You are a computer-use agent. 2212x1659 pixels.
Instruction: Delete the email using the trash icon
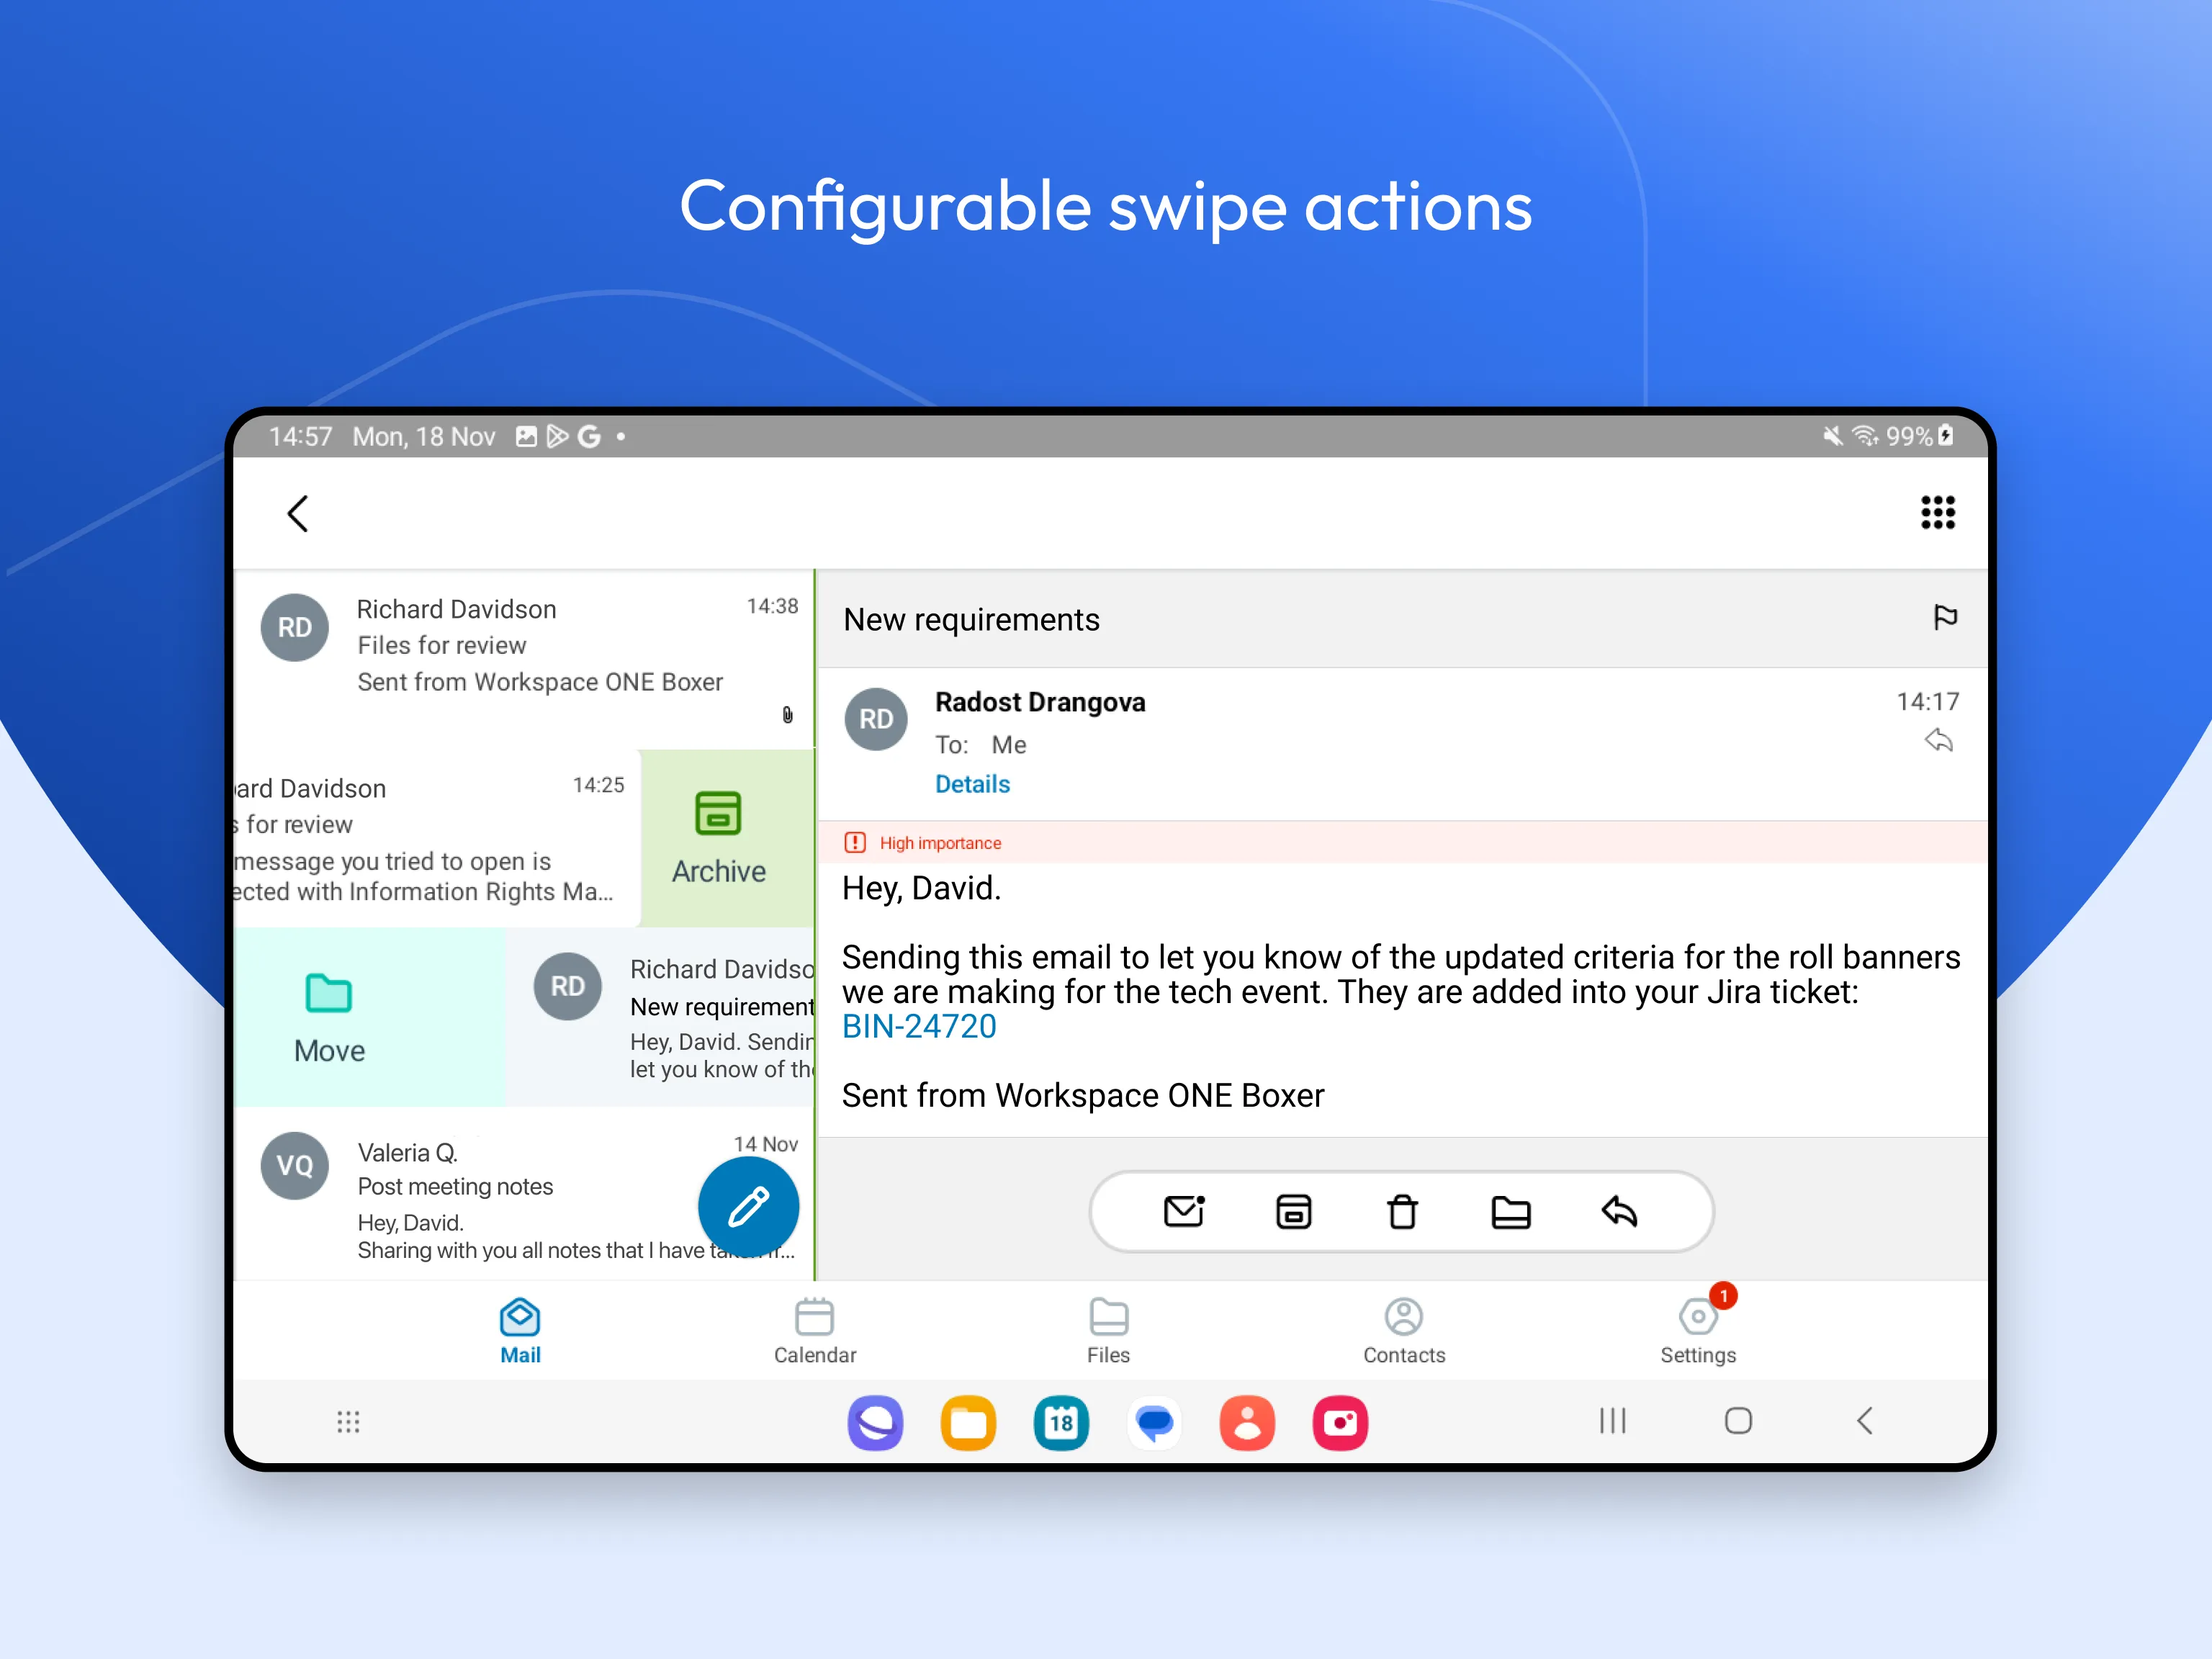click(x=1402, y=1211)
